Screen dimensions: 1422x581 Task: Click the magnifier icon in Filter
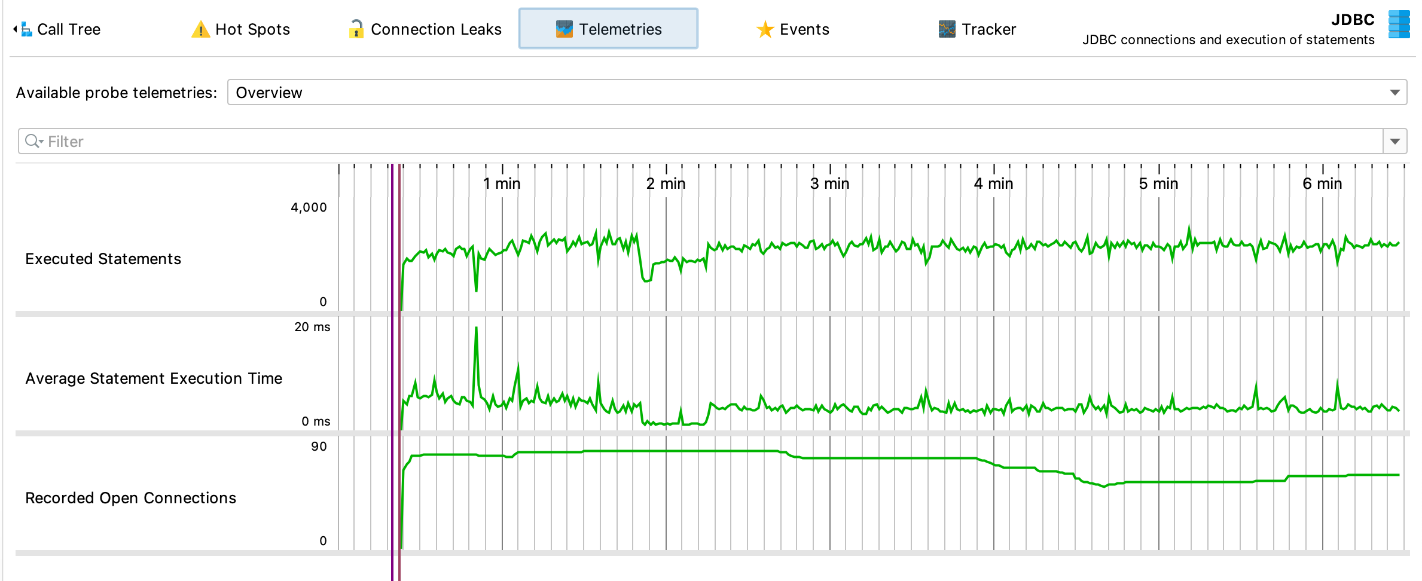(32, 141)
